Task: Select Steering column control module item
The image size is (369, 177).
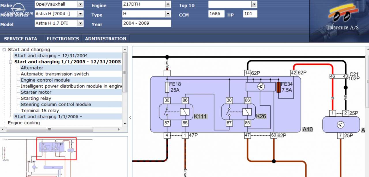Action: coord(56,105)
